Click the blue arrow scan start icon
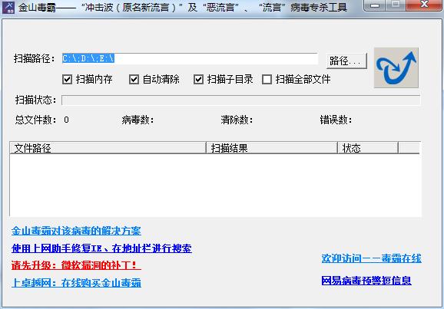 click(x=396, y=67)
